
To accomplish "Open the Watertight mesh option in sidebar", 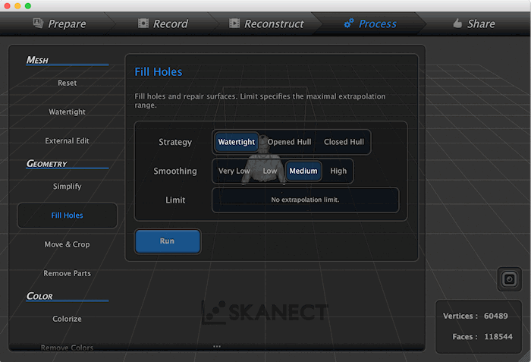I will tap(67, 112).
